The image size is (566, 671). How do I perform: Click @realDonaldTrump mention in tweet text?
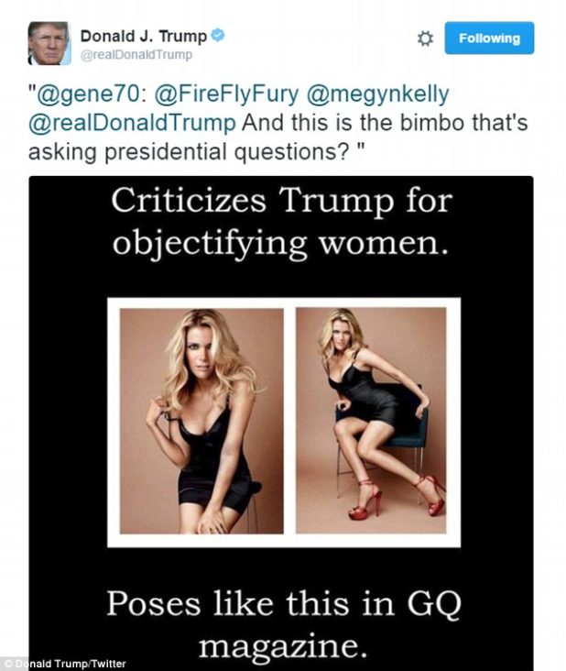pyautogui.click(x=132, y=123)
